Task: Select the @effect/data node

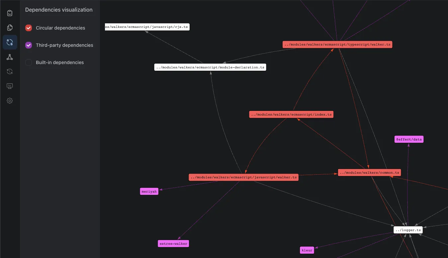Action: tap(409, 139)
